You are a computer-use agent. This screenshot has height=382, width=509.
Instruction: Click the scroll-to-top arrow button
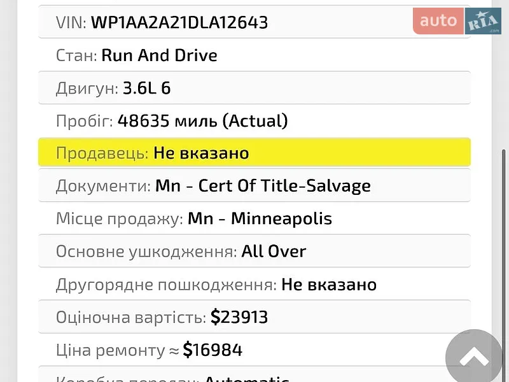(x=473, y=357)
